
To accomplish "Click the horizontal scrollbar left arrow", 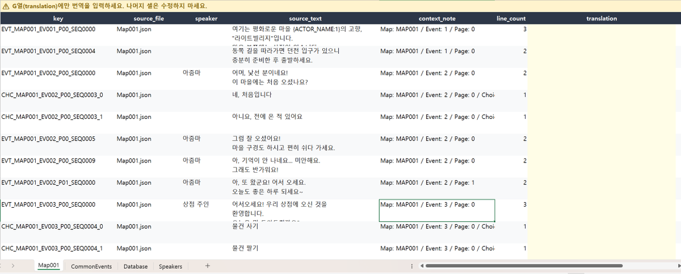I will (421, 266).
